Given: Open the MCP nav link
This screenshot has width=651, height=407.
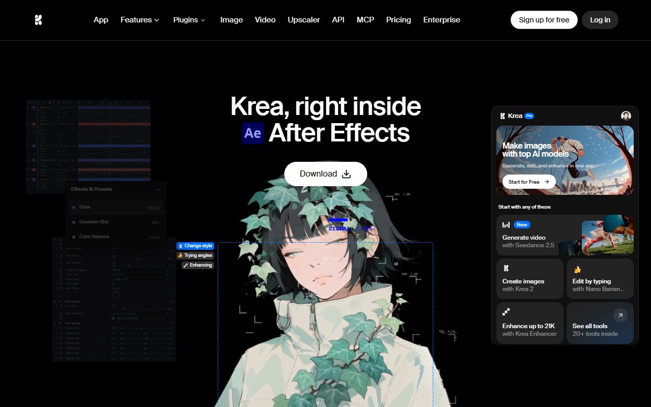Looking at the screenshot, I should point(365,20).
